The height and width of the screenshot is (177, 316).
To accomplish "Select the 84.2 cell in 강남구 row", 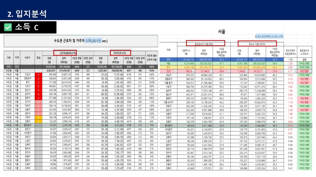I will (x=275, y=75).
